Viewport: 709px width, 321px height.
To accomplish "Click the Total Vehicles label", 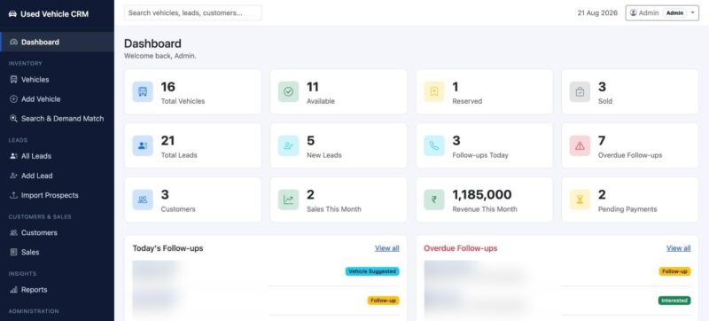I will [x=183, y=101].
